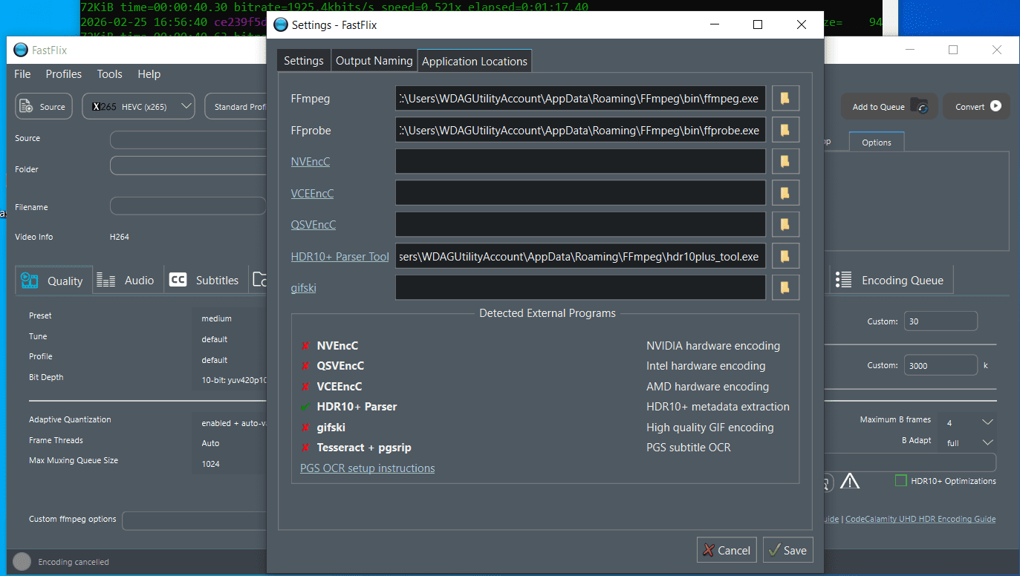This screenshot has height=576, width=1020.
Task: Click the film icon on the Quality tab
Action: click(30, 280)
